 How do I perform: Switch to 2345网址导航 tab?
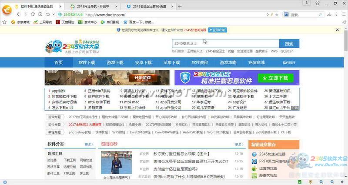(x=93, y=7)
